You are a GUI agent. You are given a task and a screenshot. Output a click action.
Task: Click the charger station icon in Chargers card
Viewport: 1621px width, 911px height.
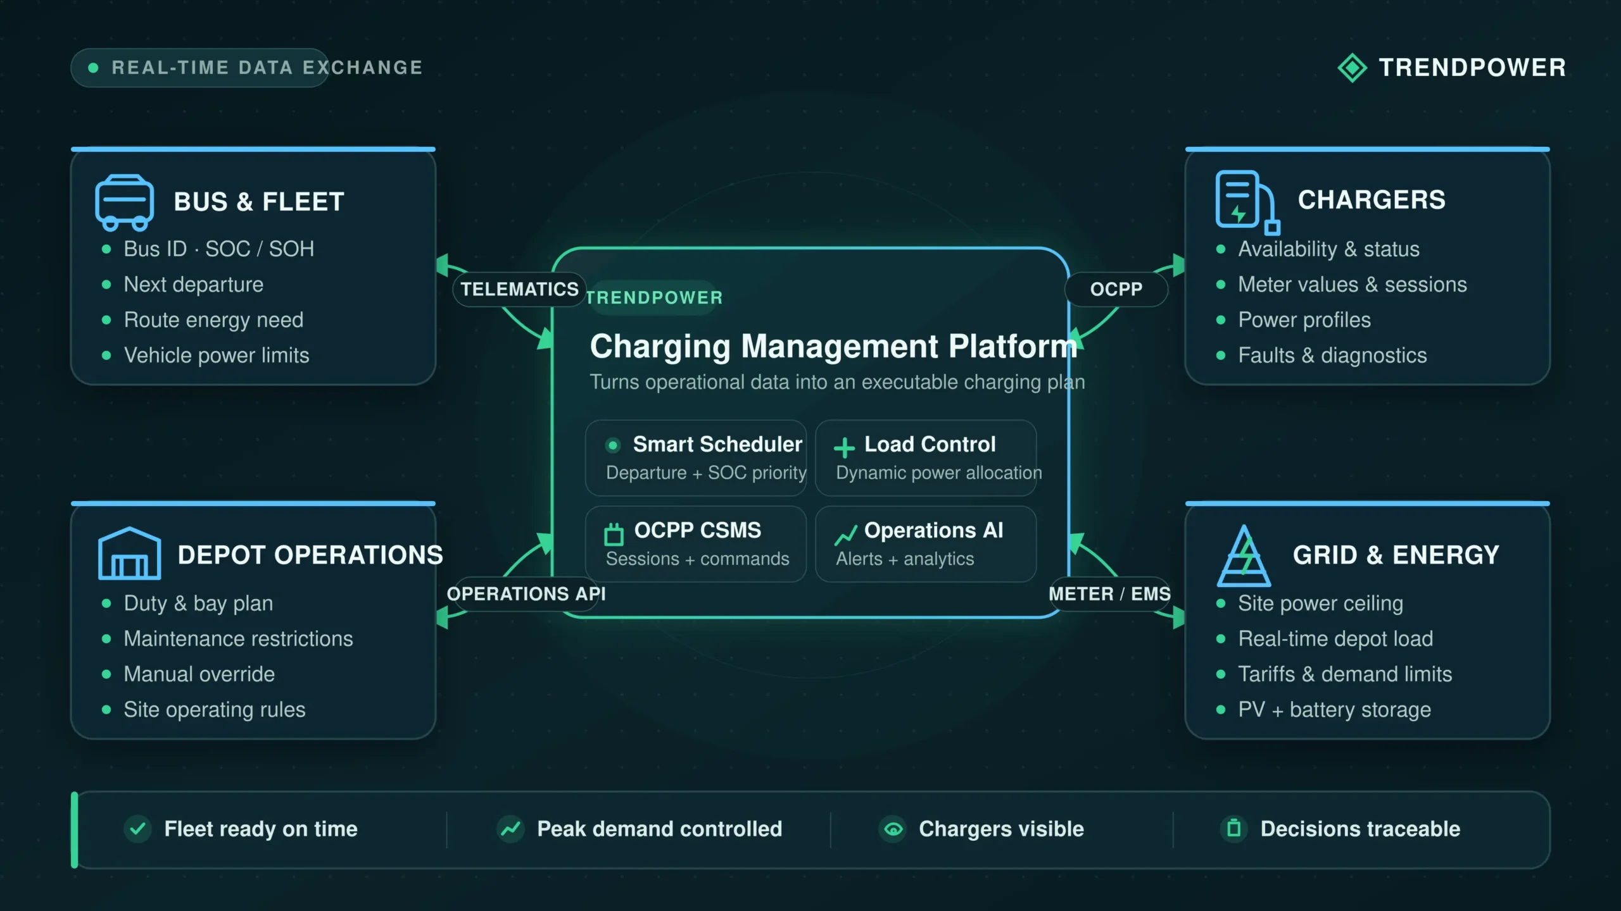click(x=1247, y=202)
